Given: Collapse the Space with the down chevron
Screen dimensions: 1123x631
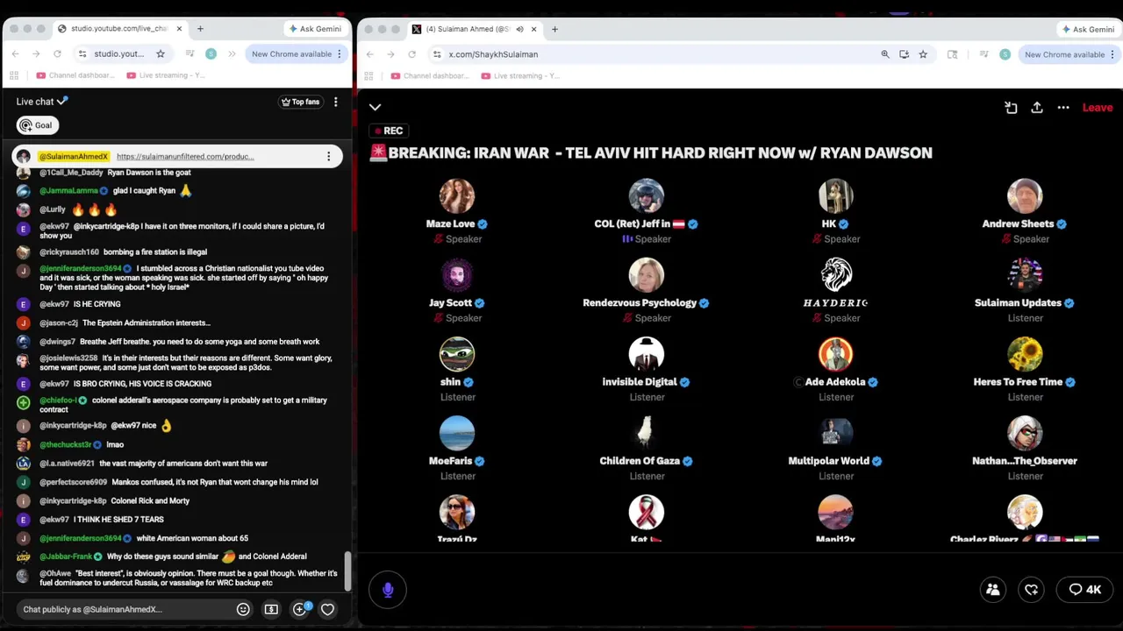Looking at the screenshot, I should point(375,107).
